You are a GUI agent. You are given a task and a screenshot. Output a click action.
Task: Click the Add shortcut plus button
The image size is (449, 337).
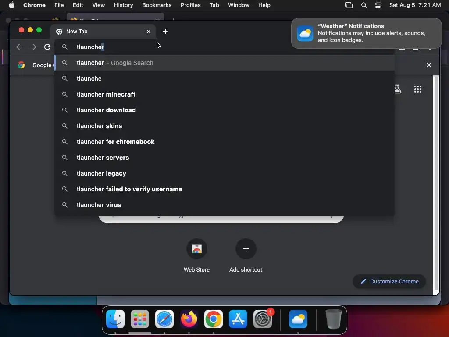[x=246, y=249]
